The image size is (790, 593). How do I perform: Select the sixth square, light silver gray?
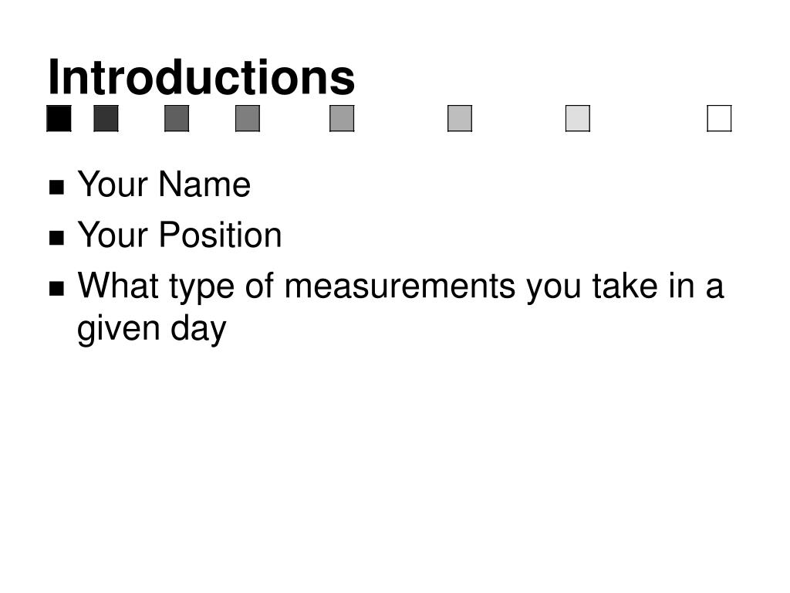point(460,118)
